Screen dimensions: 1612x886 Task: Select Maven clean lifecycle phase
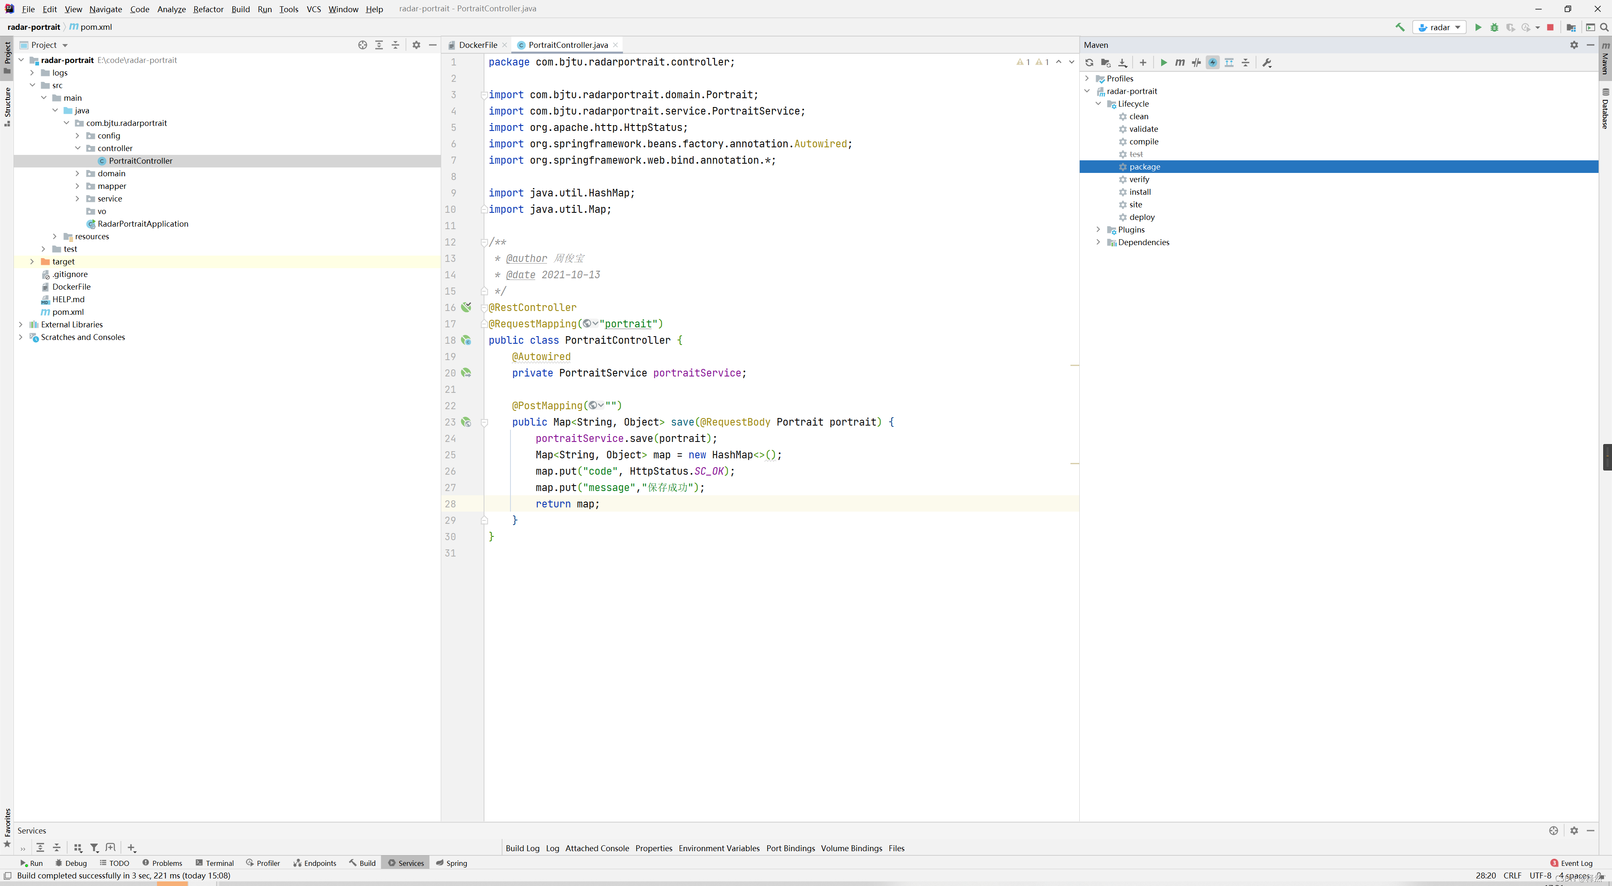pos(1138,116)
